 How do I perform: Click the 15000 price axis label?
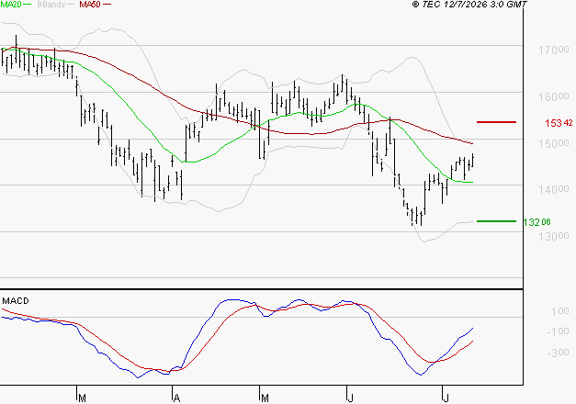[553, 143]
